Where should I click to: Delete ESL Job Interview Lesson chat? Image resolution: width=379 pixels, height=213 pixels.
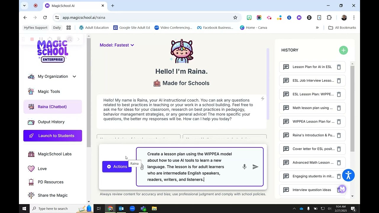pyautogui.click(x=339, y=80)
